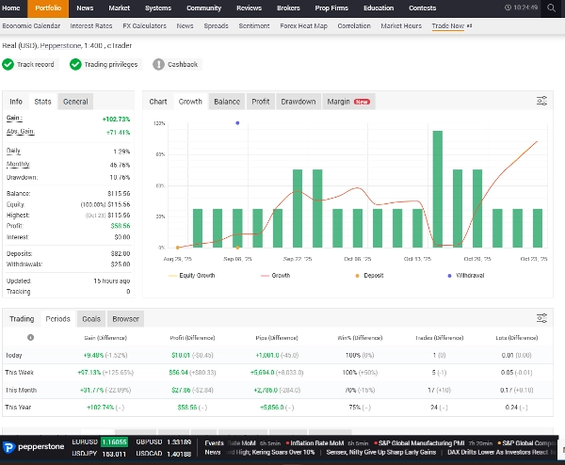Click the Pepperstone logo in the ticker
The image size is (565, 465).
[36, 445]
